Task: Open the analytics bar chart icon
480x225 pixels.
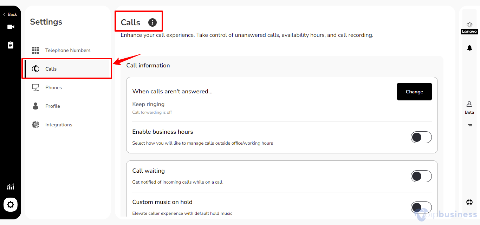Action: point(11,187)
